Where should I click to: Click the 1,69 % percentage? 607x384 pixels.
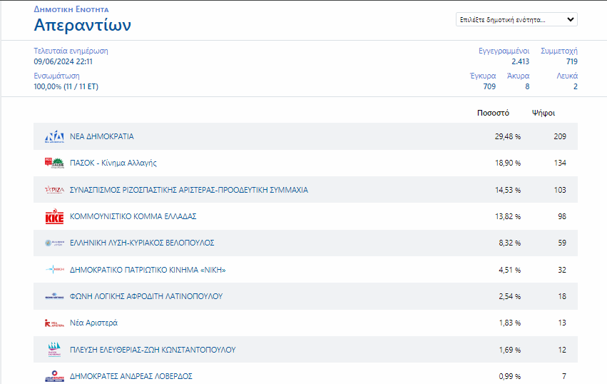coord(509,350)
